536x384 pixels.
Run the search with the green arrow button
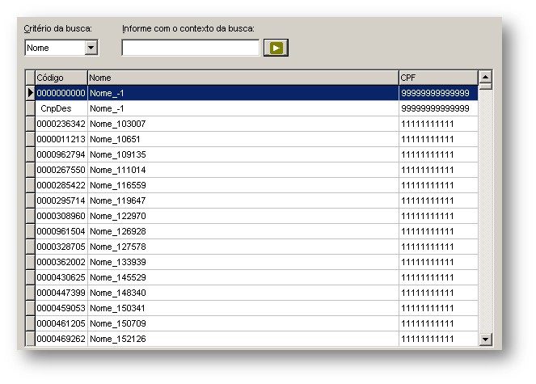point(276,48)
